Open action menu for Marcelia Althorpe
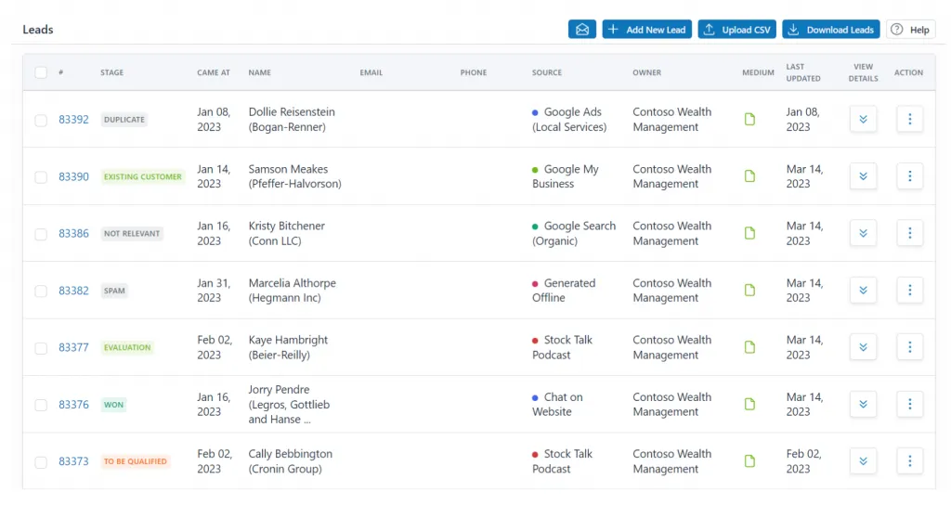 pyautogui.click(x=910, y=291)
